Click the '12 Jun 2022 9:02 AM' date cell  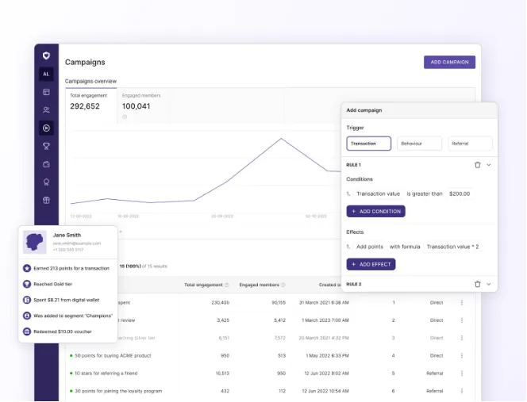pos(326,373)
